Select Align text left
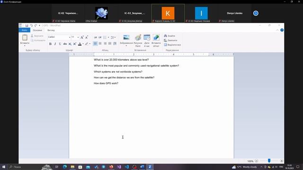The image size is (303, 170). pyautogui.click(x=95, y=44)
